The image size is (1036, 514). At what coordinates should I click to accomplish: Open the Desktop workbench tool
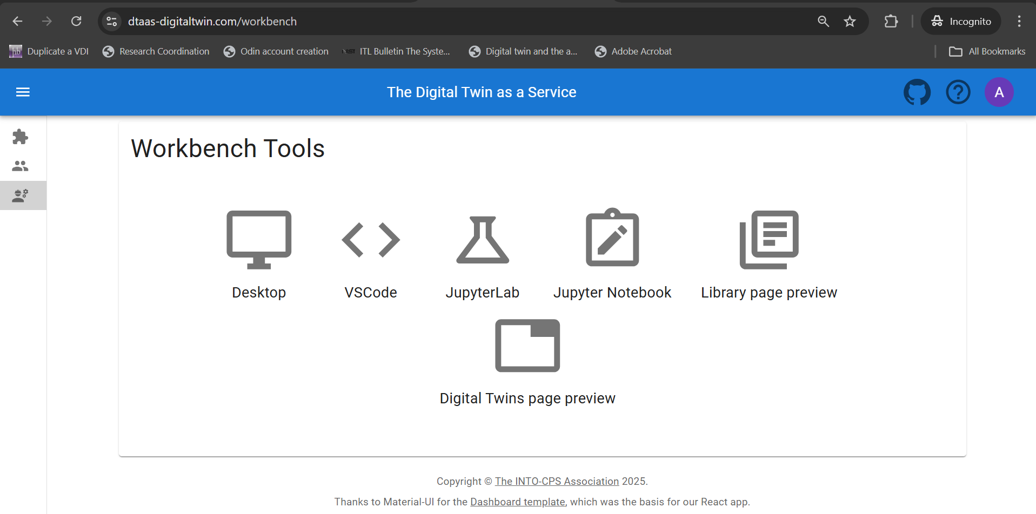pyautogui.click(x=259, y=240)
